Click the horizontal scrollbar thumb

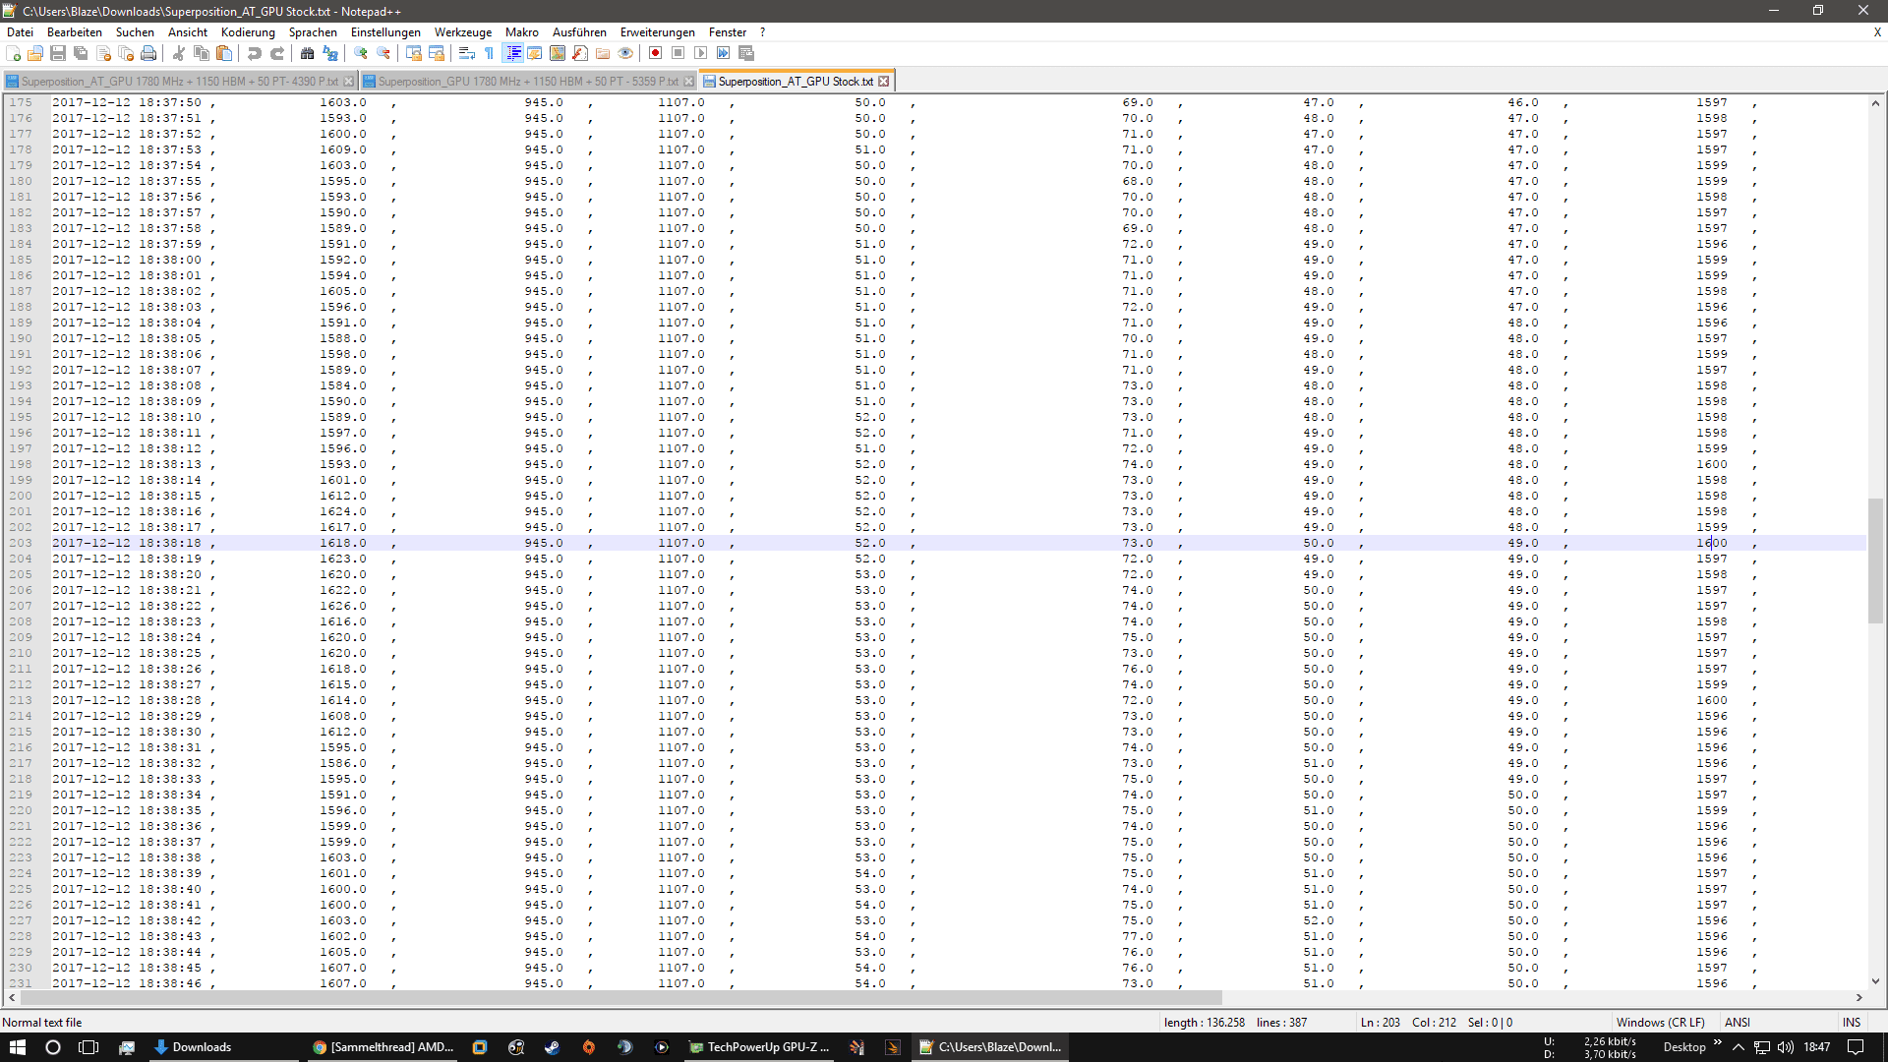coord(619,998)
